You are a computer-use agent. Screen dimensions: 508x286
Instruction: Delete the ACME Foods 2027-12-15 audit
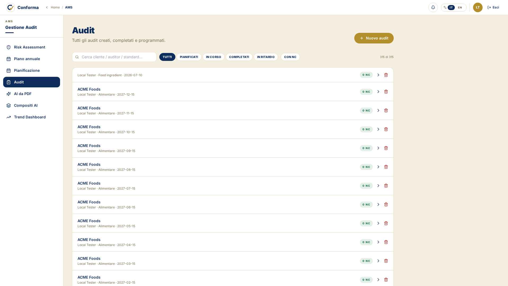[x=386, y=92]
